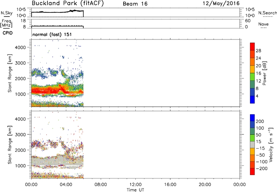Click the '16:00' time axis label
The width and height of the screenshot is (277, 192).
click(170, 185)
